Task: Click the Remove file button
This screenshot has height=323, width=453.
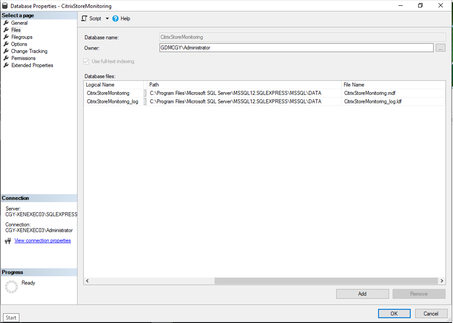Action: point(419,294)
